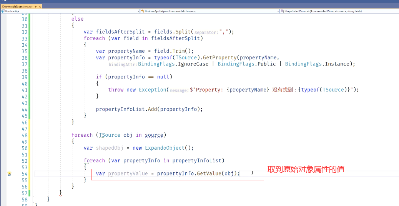Pin the EnumerableExtensions.cs tab
This screenshot has height=206, width=399.
pos(36,7)
